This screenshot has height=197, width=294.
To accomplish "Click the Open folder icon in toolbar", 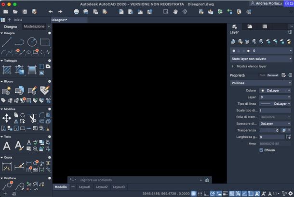I will (15, 12).
